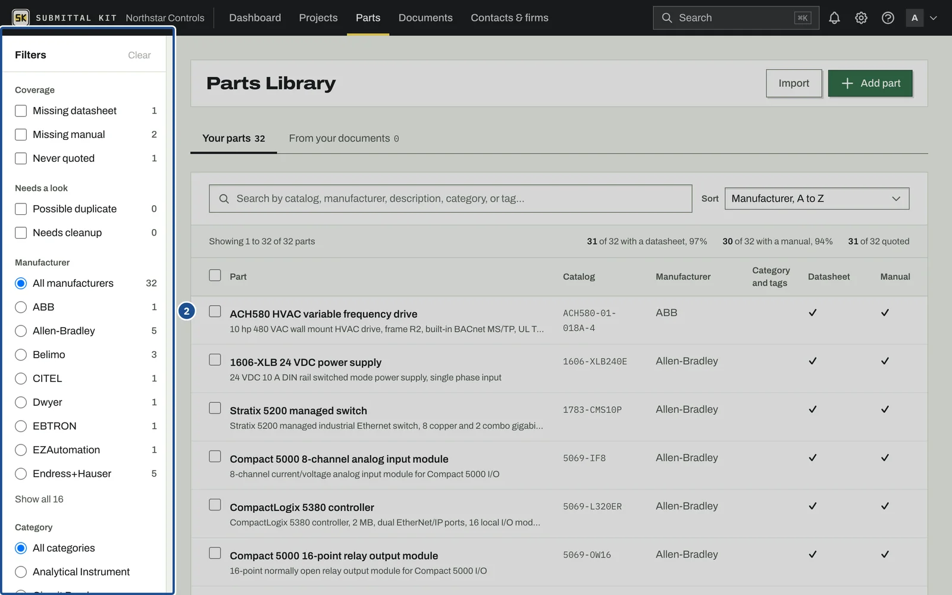Clear all filters

click(x=139, y=55)
